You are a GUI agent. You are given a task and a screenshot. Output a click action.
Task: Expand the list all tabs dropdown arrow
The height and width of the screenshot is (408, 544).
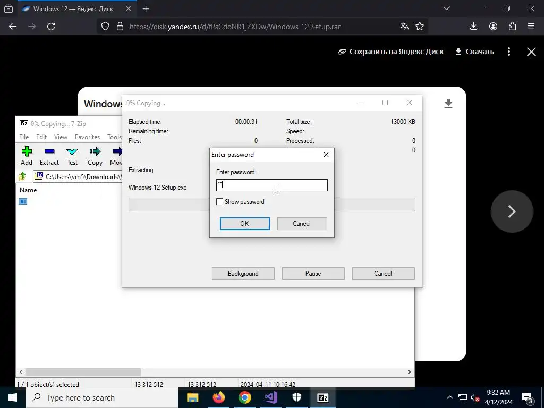coord(447,8)
